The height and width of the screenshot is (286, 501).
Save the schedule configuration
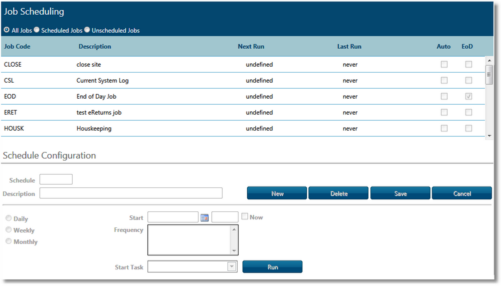(400, 193)
